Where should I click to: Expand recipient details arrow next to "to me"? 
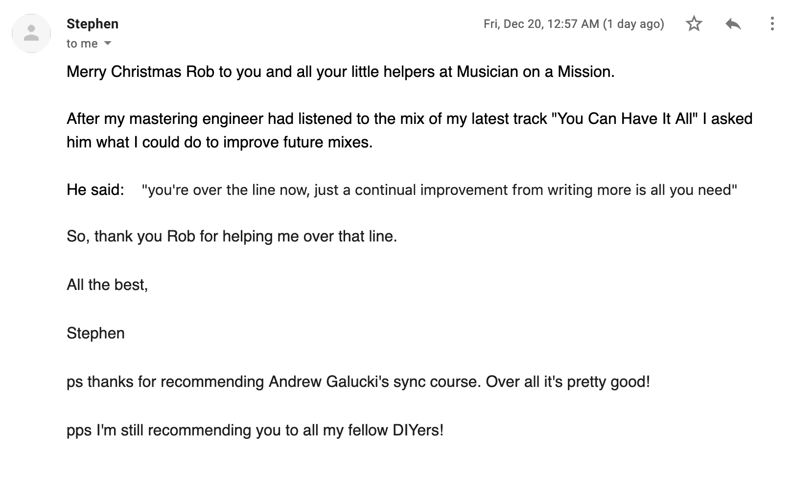pyautogui.click(x=108, y=43)
